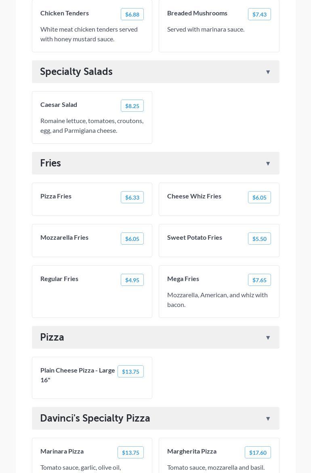Viewport: 311px width, 473px height.
Task: Click Marinara Pizza $13.75 price button
Action: (130, 453)
